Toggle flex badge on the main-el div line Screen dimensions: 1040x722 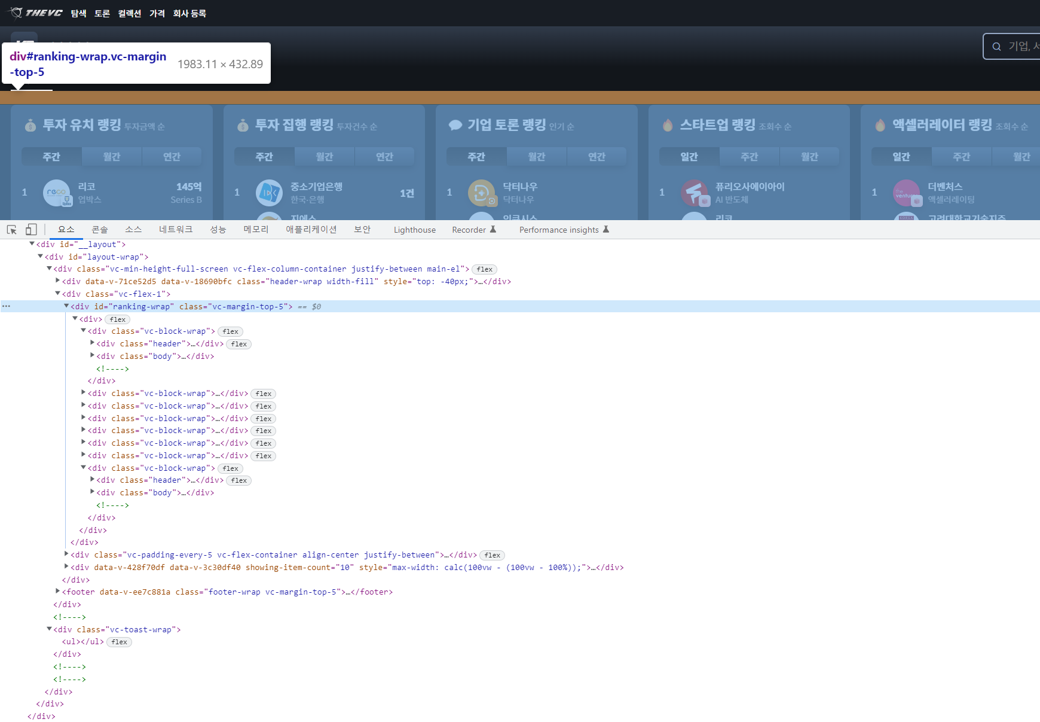click(484, 269)
